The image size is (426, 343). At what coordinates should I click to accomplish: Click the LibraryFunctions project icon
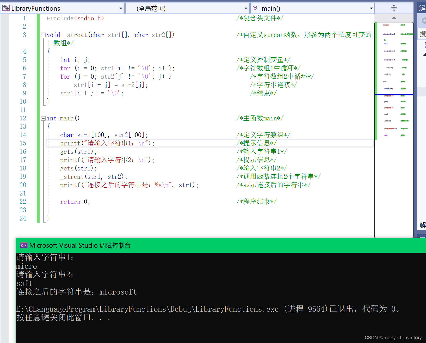(x=6, y=8)
